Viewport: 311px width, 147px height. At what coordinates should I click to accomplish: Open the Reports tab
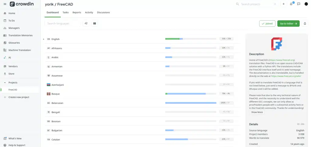[x=77, y=12]
